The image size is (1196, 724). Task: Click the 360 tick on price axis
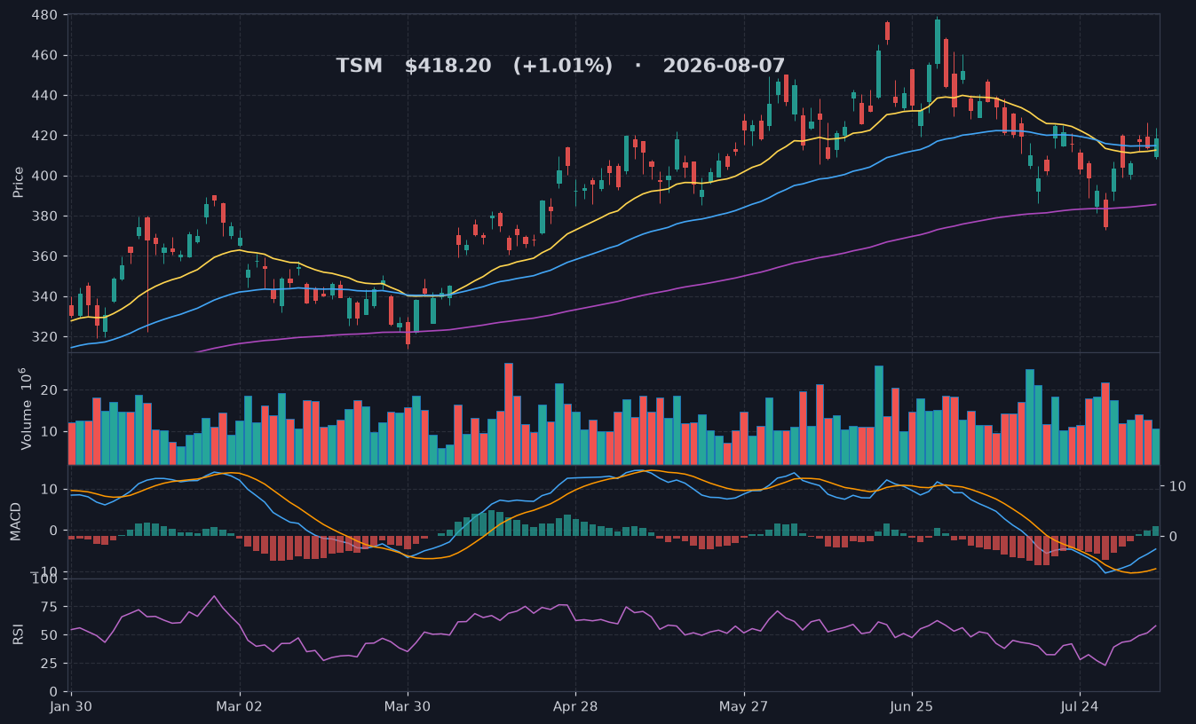pos(44,256)
